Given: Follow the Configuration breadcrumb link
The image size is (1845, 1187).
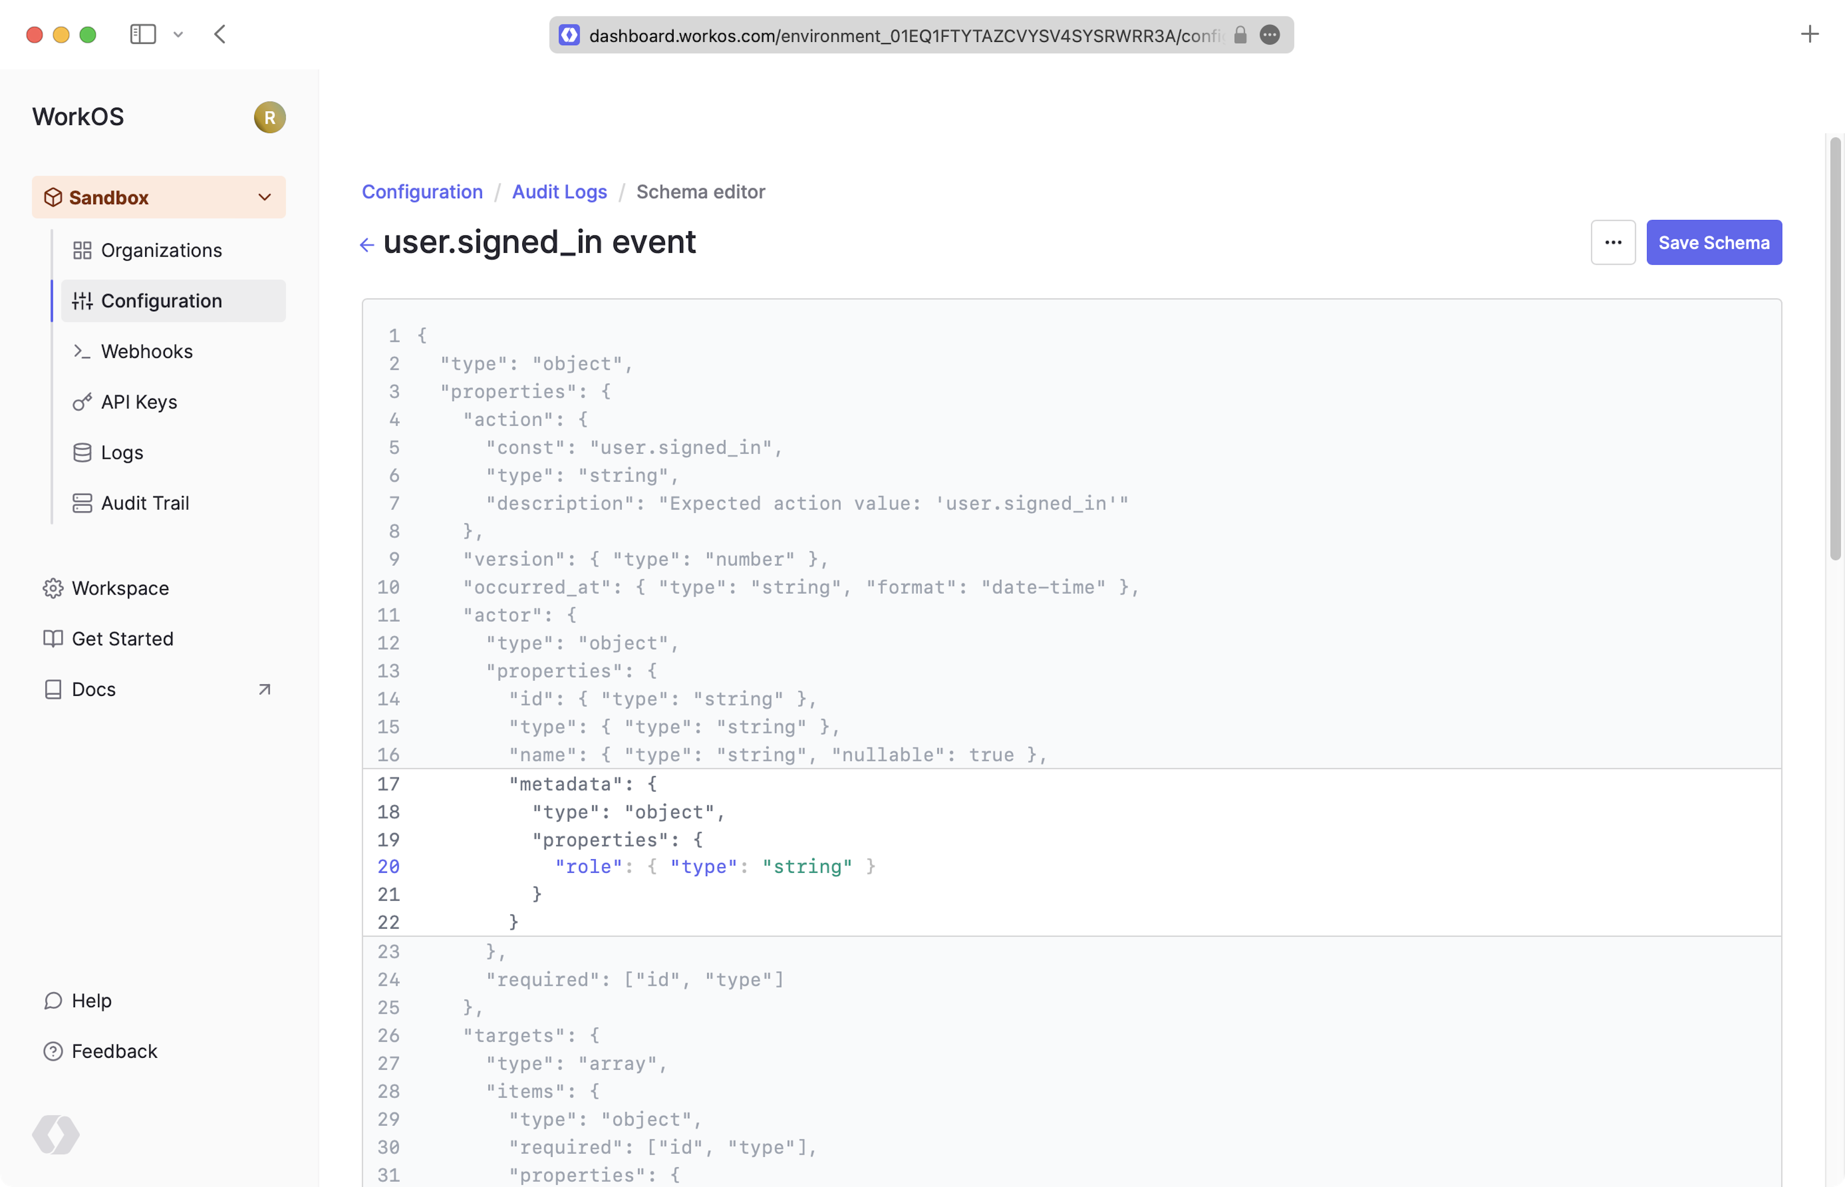Looking at the screenshot, I should 422,192.
